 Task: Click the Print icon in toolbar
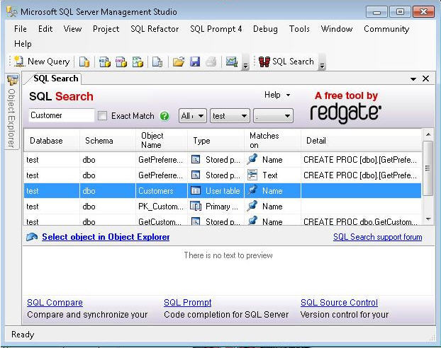point(211,62)
